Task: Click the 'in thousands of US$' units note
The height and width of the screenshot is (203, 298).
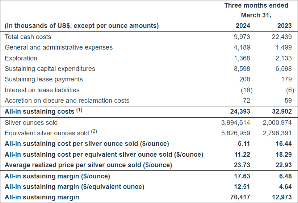Action: click(x=81, y=26)
